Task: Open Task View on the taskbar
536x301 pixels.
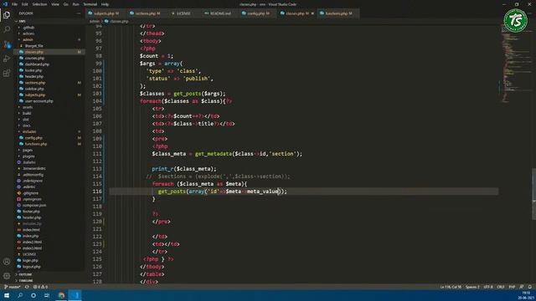Action: (47, 295)
